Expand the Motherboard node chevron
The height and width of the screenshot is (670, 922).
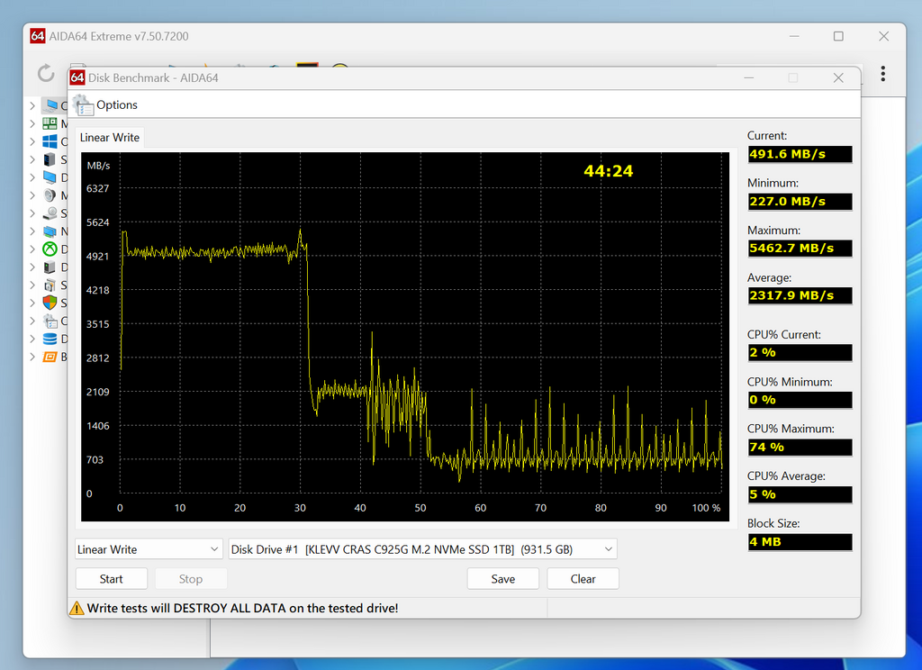click(x=32, y=123)
